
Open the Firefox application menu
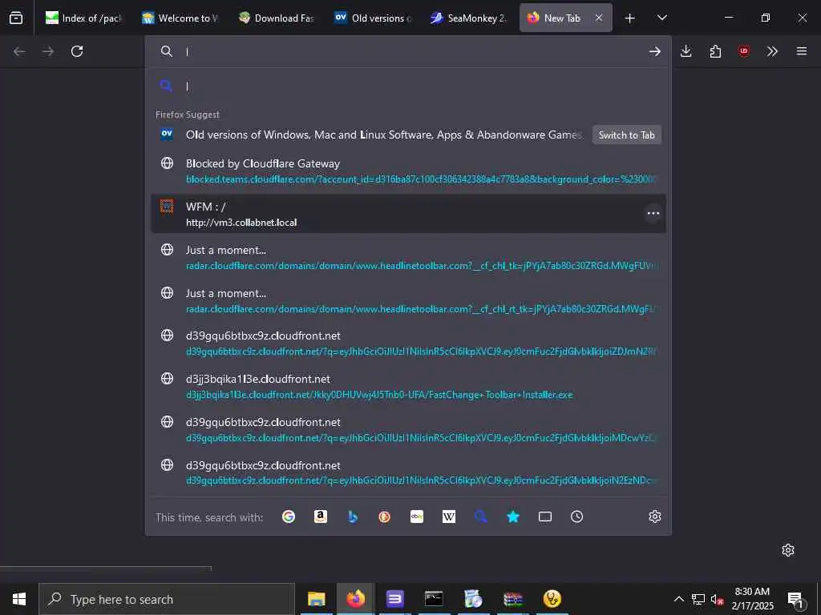802,51
